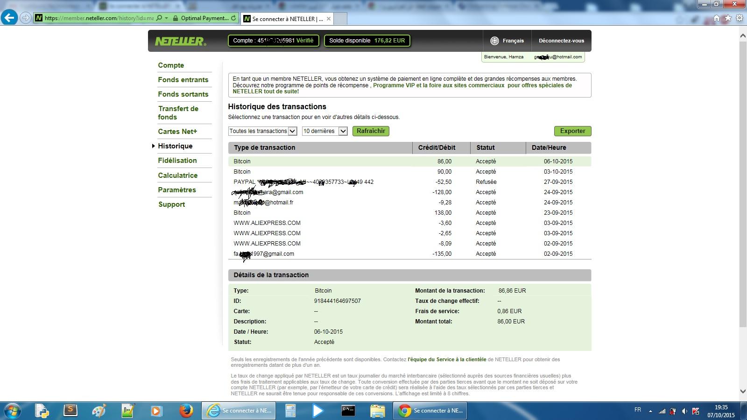The image size is (747, 420).
Task: Open command prompt in taskbar
Action: pos(348,411)
